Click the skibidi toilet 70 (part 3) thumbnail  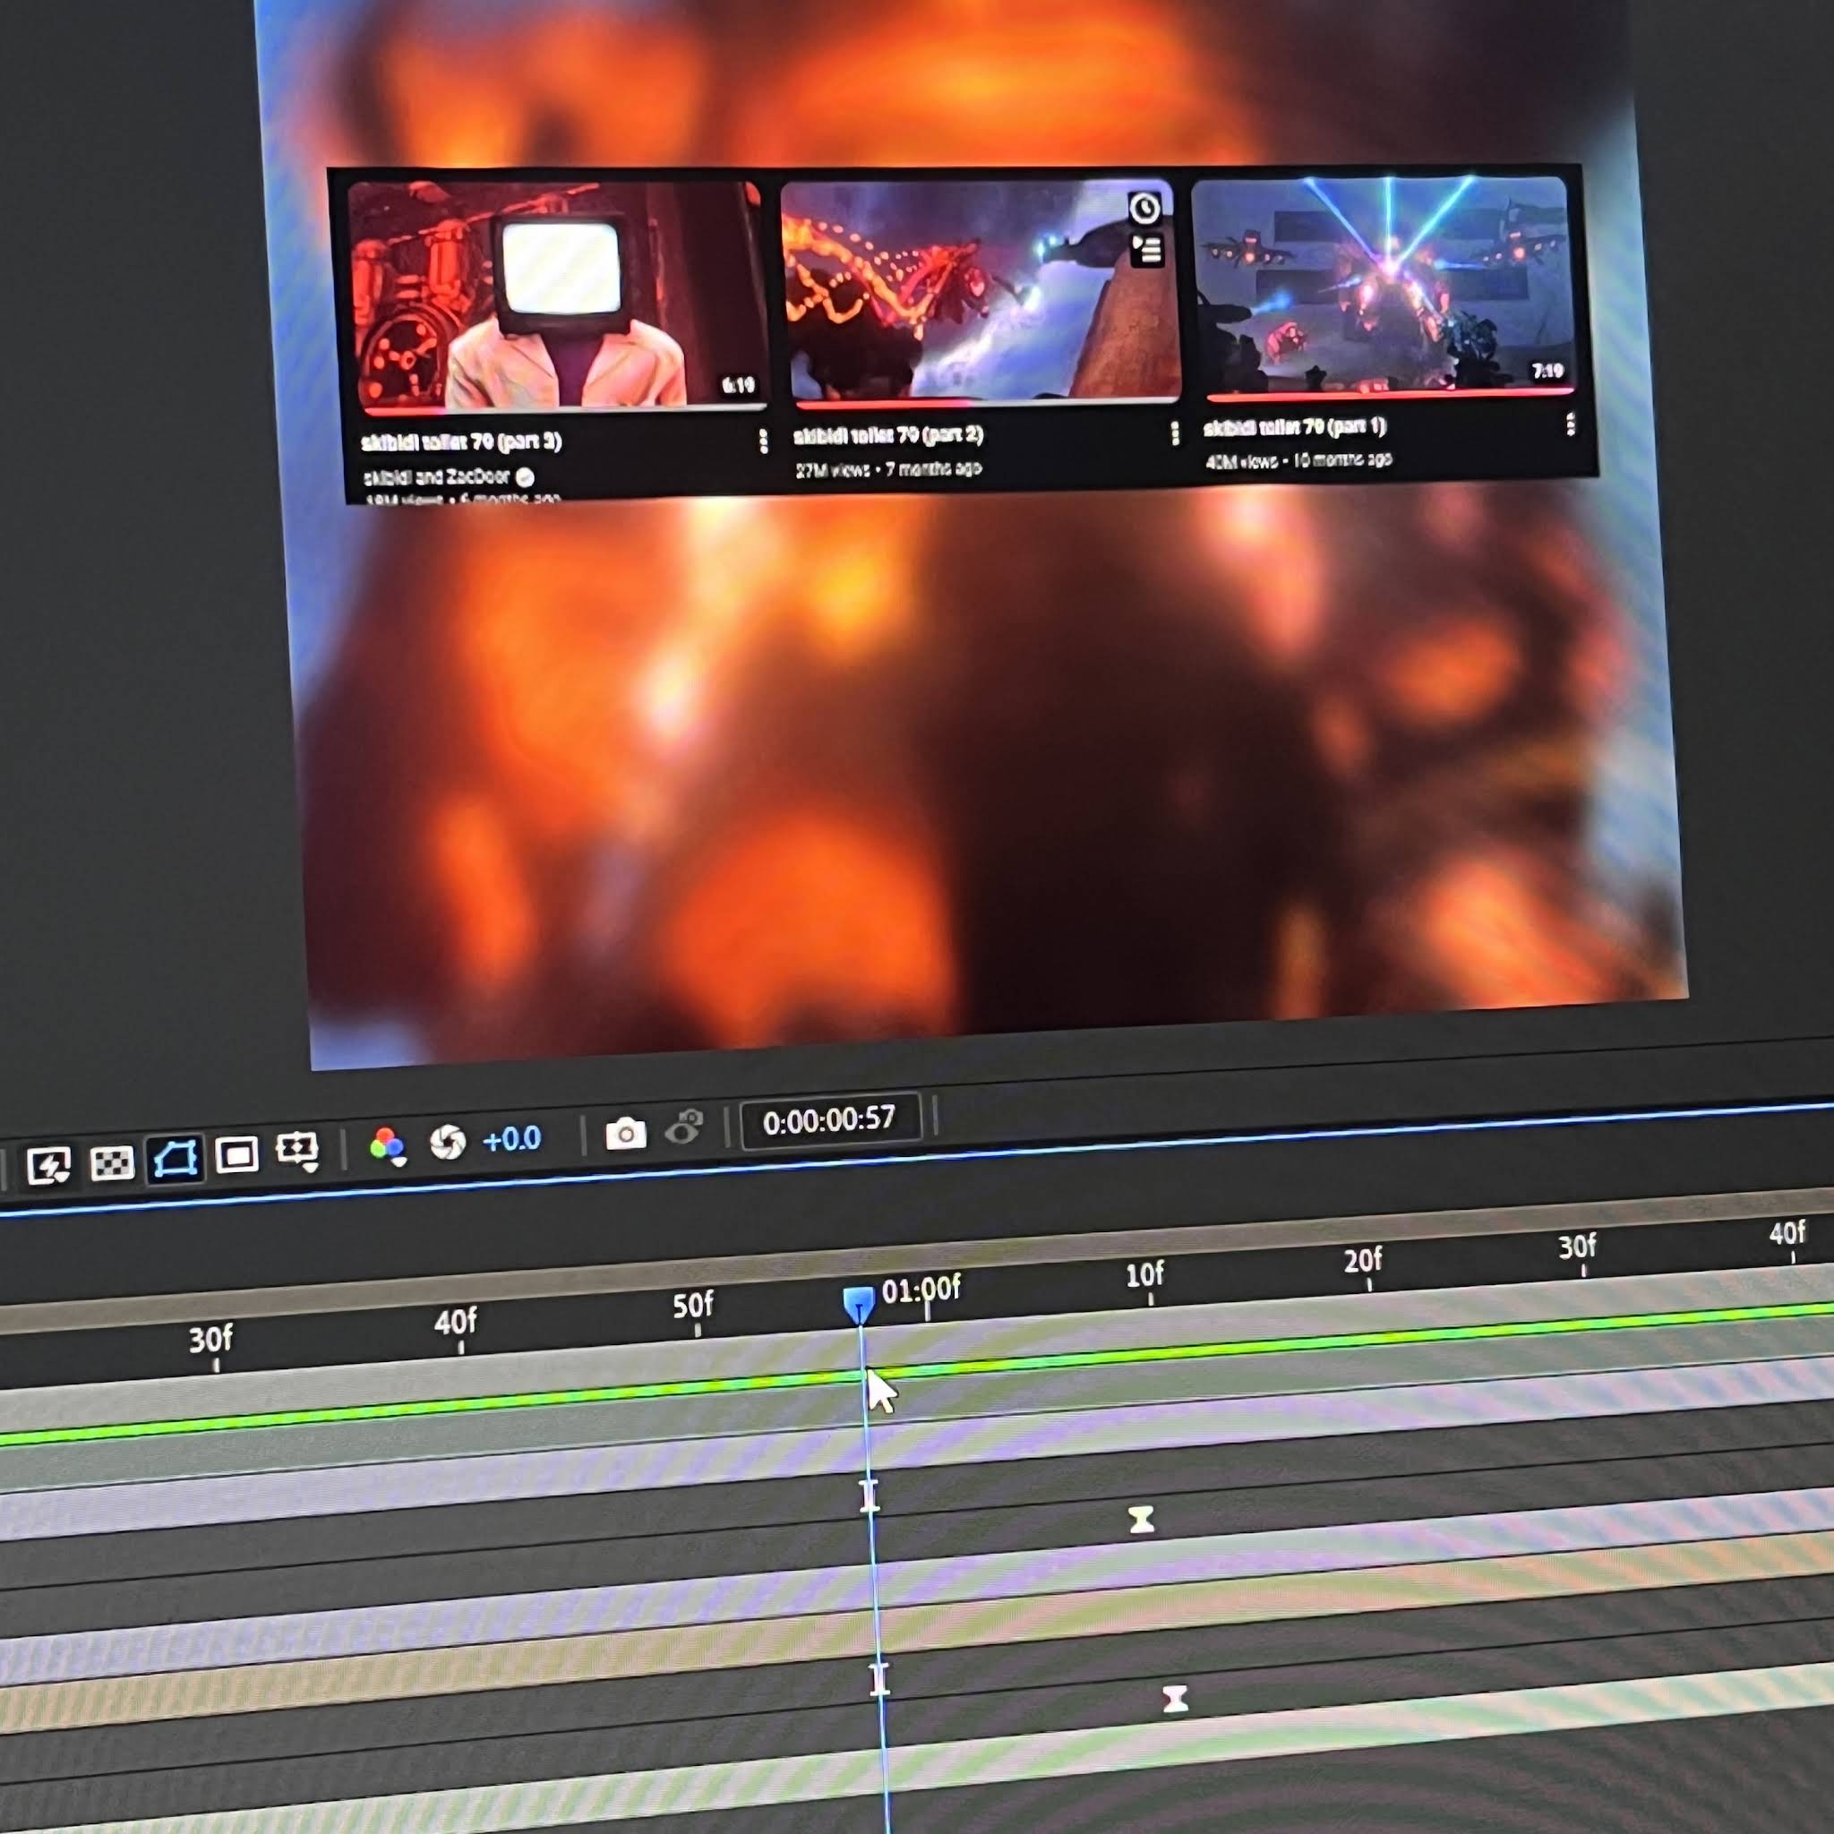558,296
